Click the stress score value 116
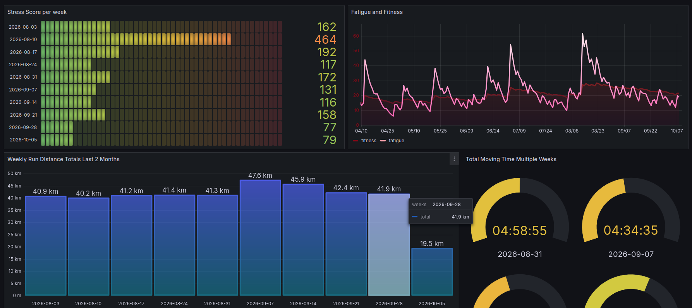 click(328, 102)
